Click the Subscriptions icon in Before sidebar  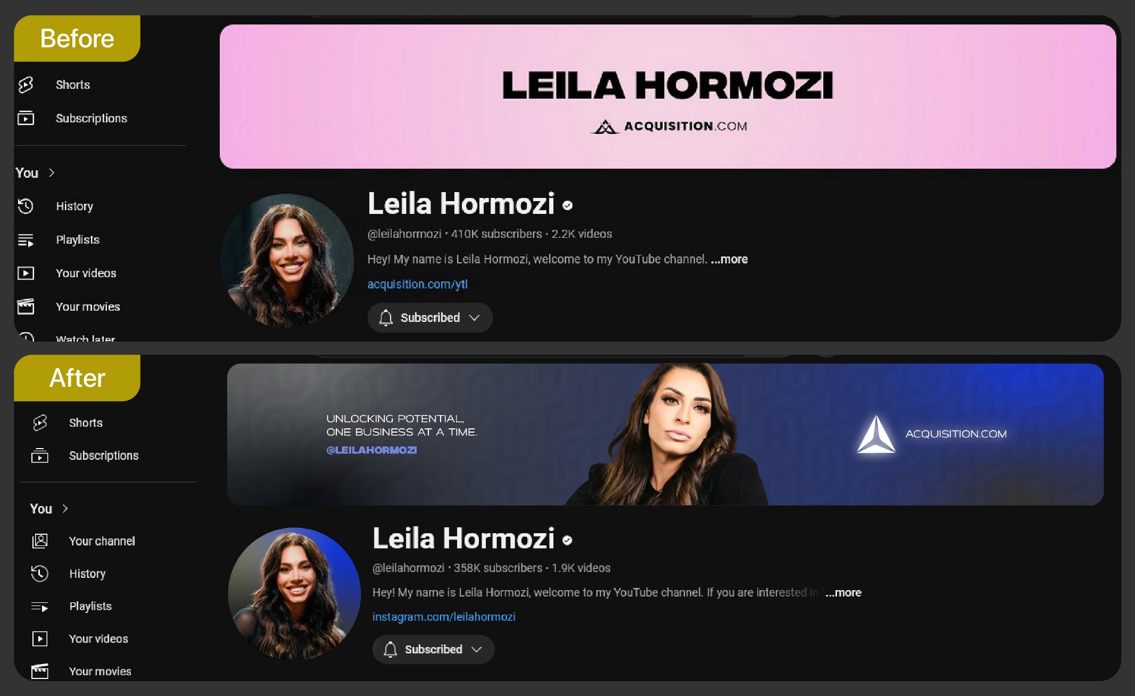26,118
